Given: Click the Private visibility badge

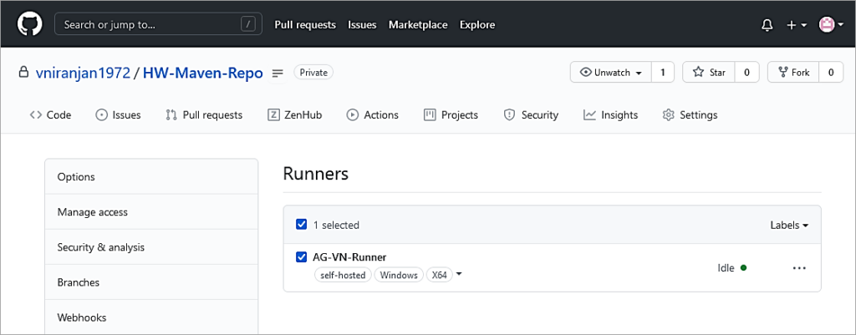Looking at the screenshot, I should 313,72.
